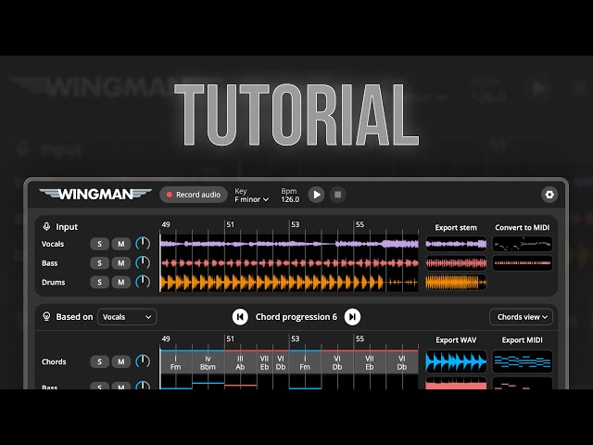Export the Drums stem thumbnail
The image size is (593, 445).
[x=456, y=282]
